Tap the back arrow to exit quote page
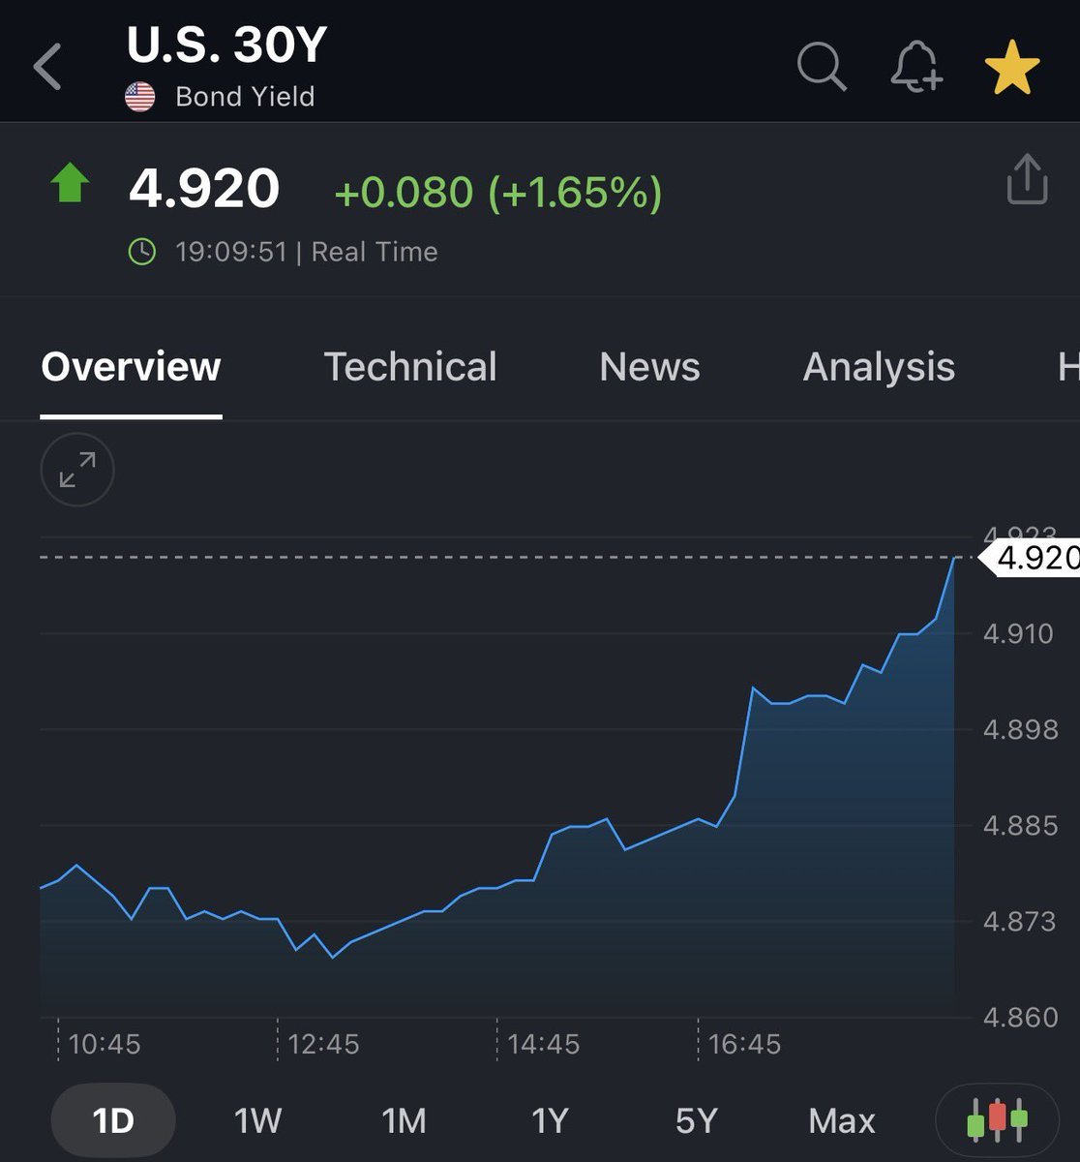1080x1162 pixels. point(46,66)
